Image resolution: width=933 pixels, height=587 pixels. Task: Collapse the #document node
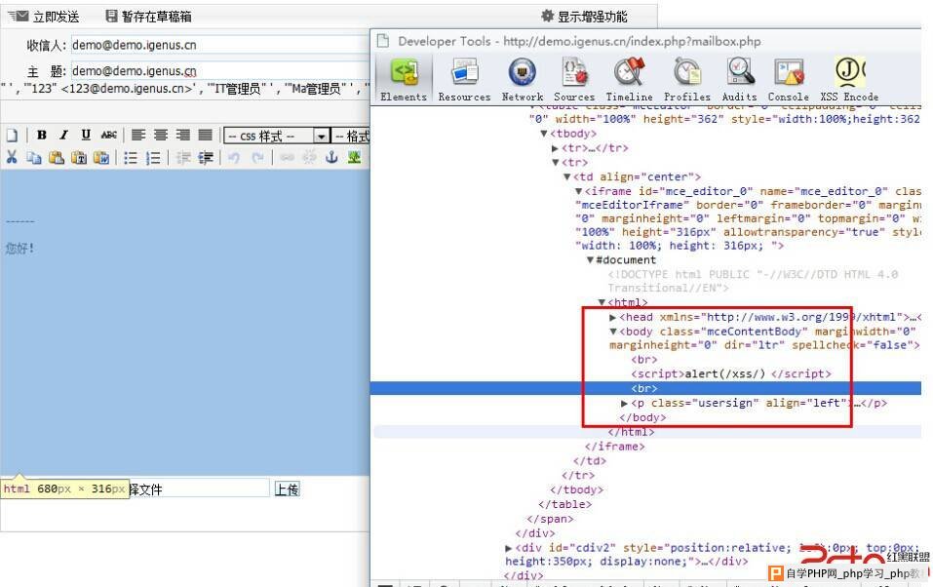click(590, 260)
